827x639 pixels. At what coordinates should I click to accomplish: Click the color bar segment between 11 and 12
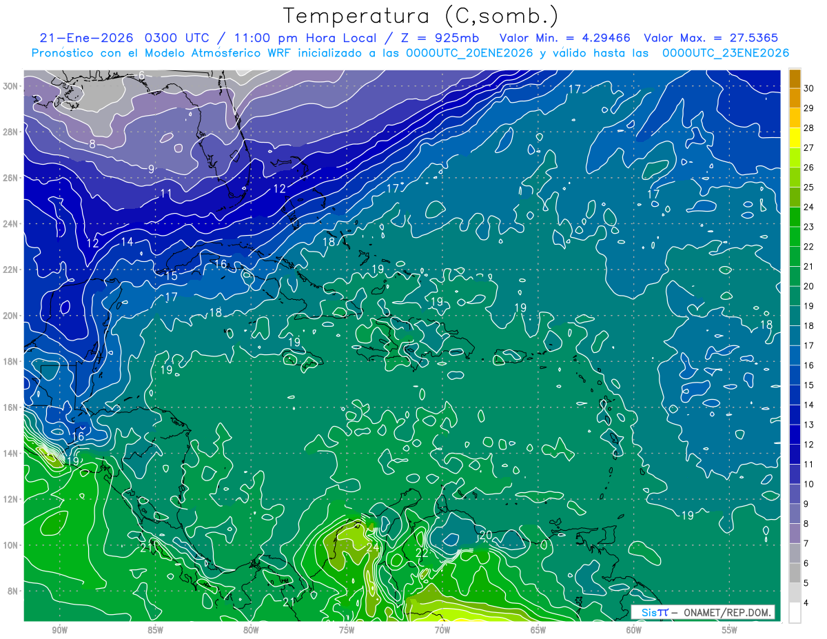coord(795,455)
